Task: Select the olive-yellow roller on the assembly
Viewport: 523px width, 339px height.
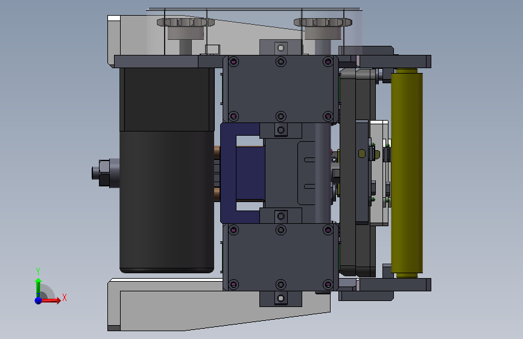Action: (x=407, y=173)
